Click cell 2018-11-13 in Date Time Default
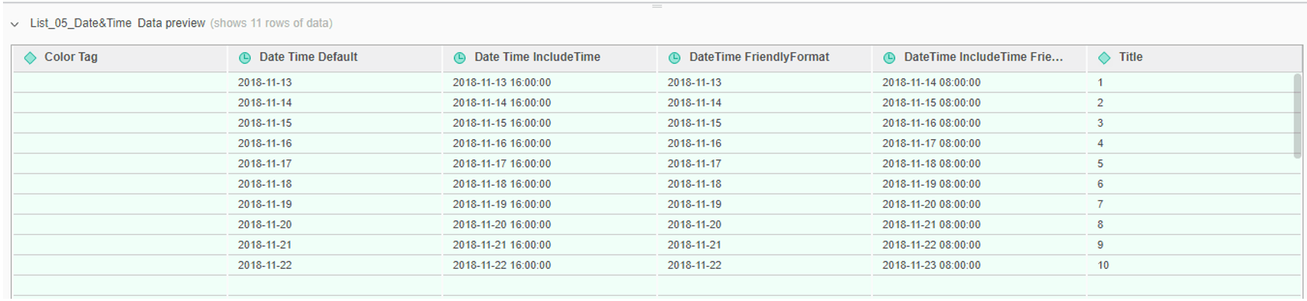The height and width of the screenshot is (301, 1307). pyautogui.click(x=265, y=83)
